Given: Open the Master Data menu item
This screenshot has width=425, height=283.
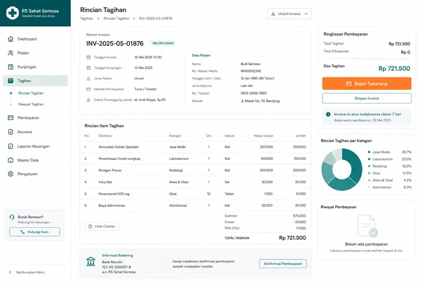Looking at the screenshot, I should 35,160.
